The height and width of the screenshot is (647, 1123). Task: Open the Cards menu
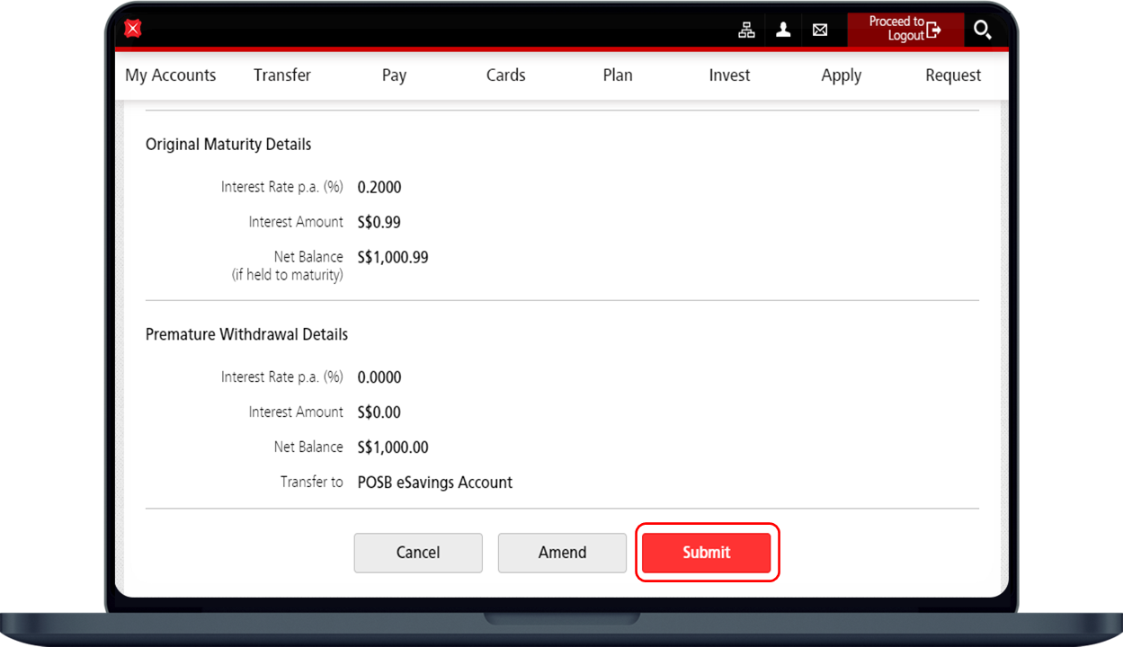click(505, 75)
